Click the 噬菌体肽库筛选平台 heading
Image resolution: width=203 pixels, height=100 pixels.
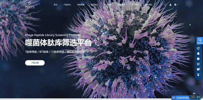[x=58, y=43]
